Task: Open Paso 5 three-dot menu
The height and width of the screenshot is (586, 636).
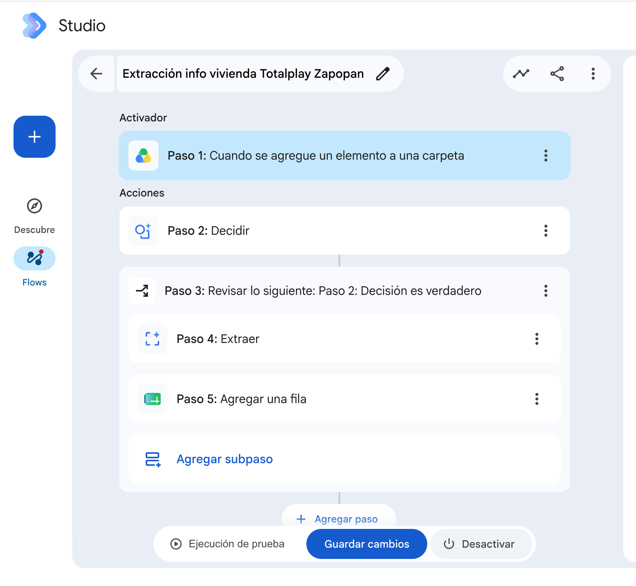Action: tap(537, 399)
